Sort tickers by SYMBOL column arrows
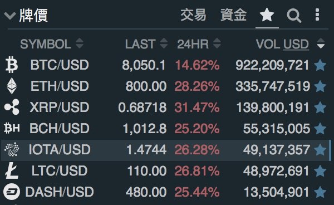The width and height of the screenshot is (334, 205). tap(80, 43)
